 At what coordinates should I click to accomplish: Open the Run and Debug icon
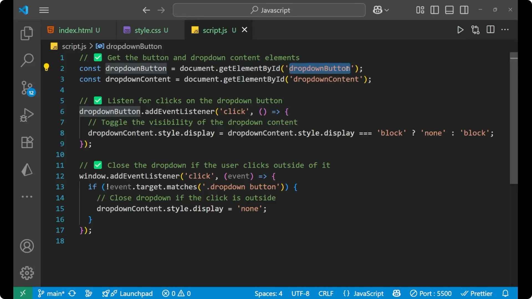click(x=27, y=115)
